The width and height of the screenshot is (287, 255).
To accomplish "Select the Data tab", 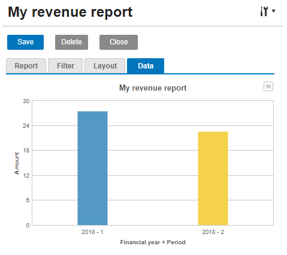I will pyautogui.click(x=146, y=66).
